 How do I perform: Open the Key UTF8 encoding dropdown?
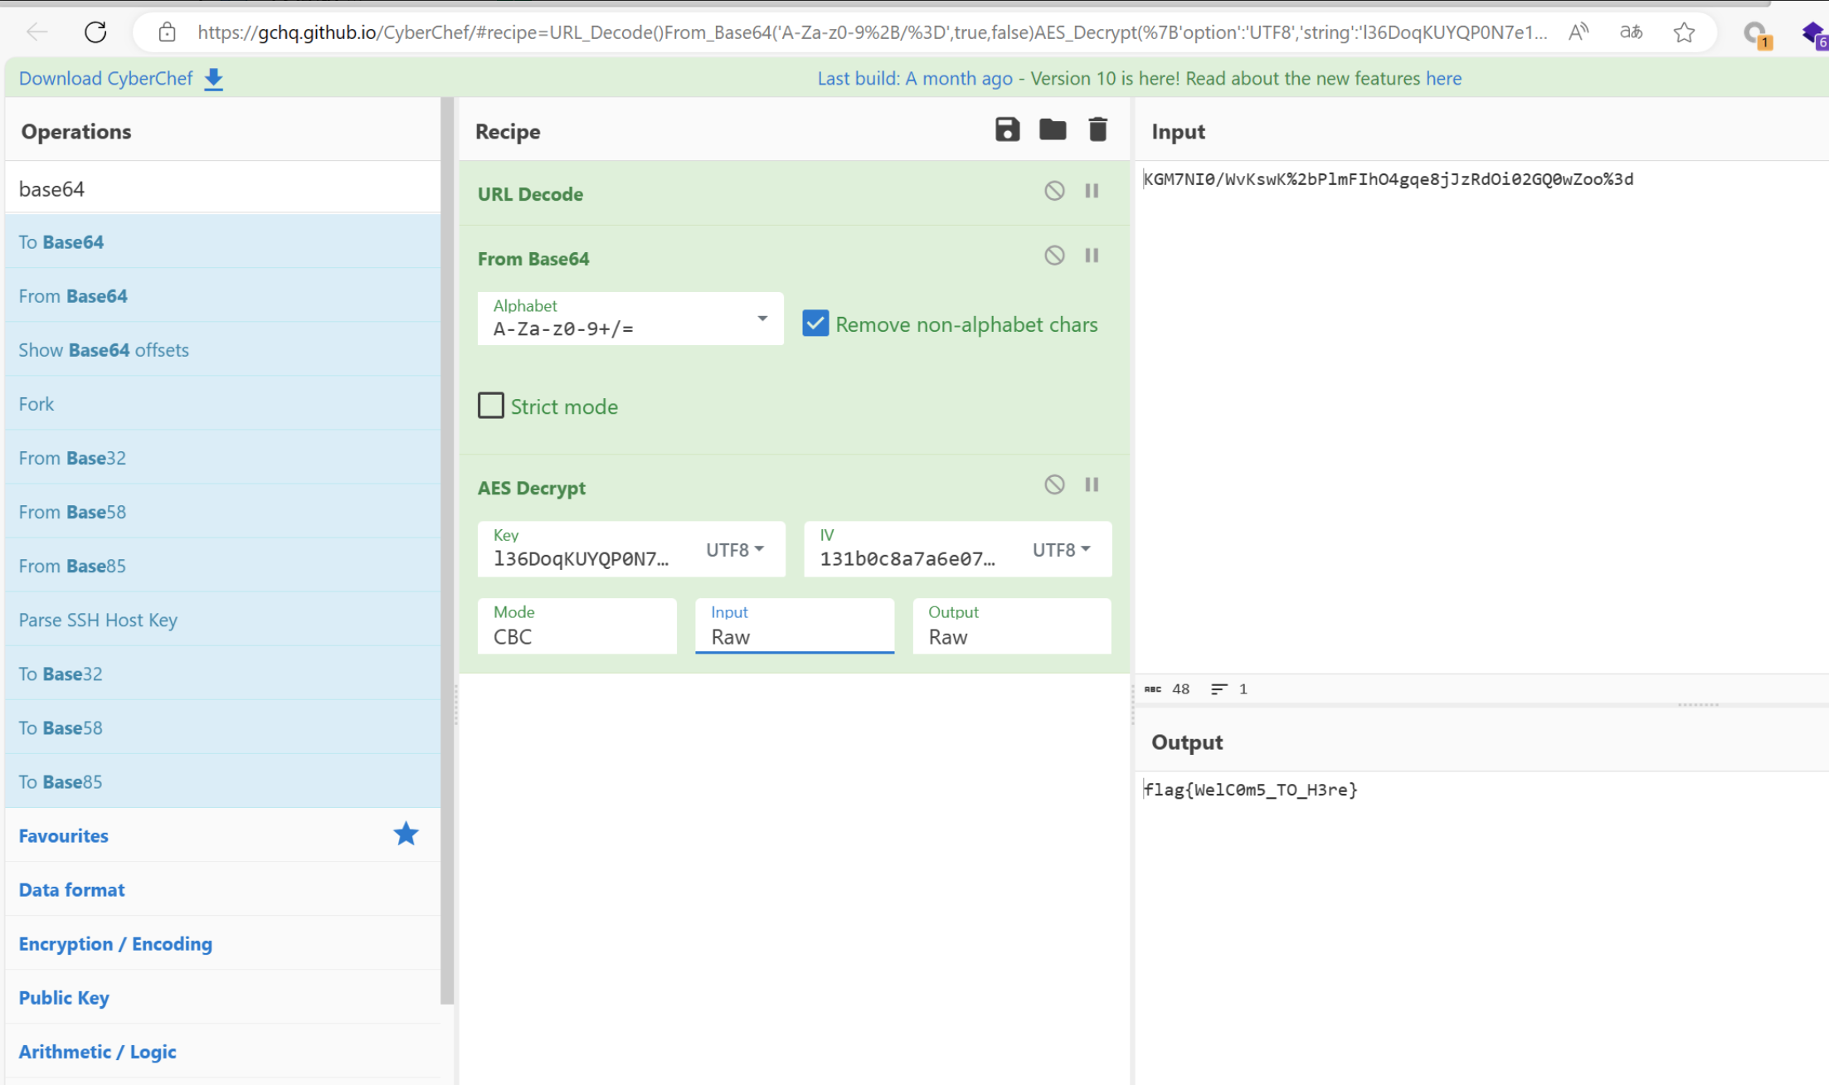pos(735,549)
